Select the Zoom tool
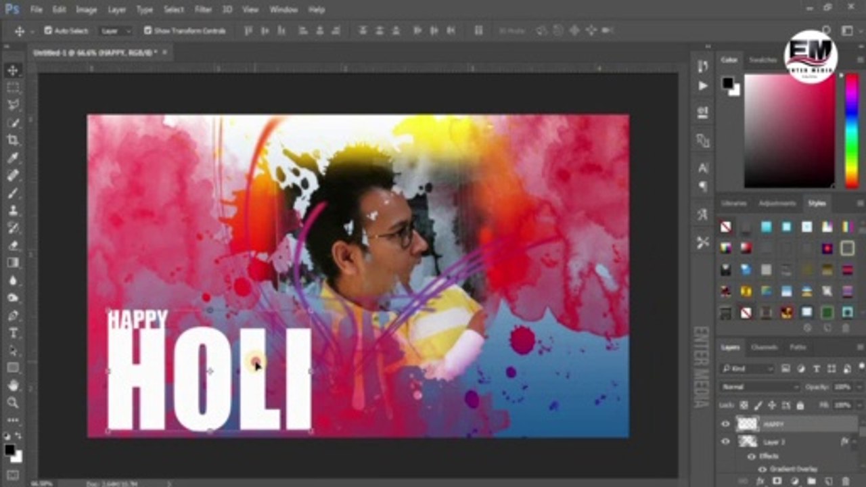The image size is (866, 487). (13, 402)
